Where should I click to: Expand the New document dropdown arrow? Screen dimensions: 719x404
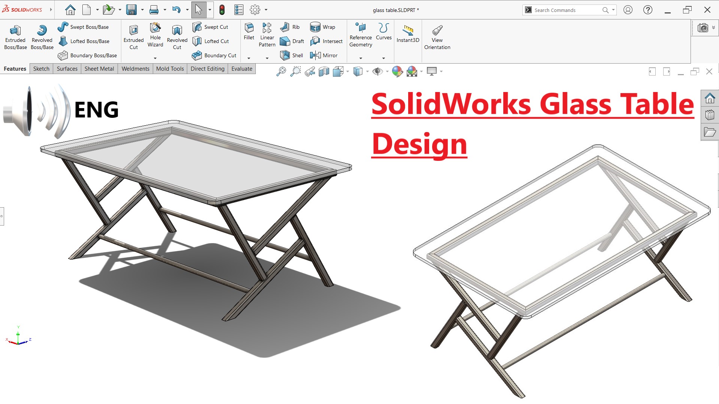pyautogui.click(x=97, y=10)
